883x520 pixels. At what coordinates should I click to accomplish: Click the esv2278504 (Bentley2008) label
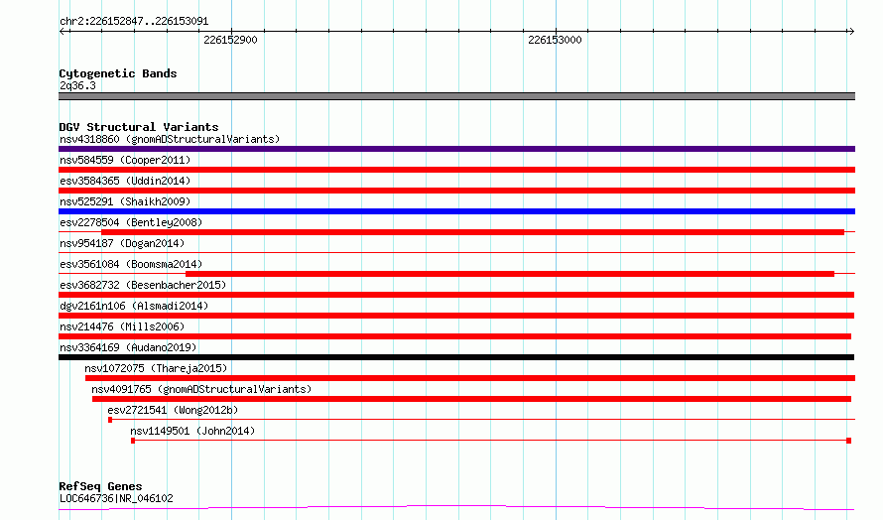131,222
